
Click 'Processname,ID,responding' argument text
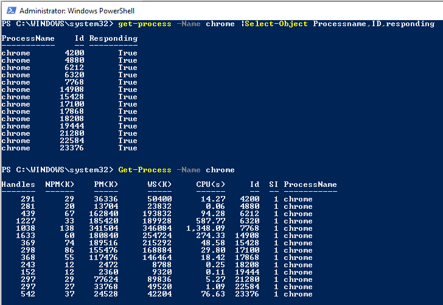[374, 24]
